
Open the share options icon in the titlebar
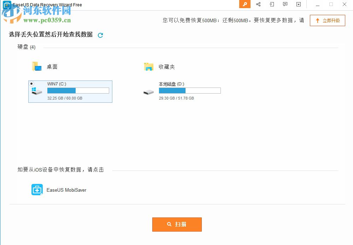point(258,4)
